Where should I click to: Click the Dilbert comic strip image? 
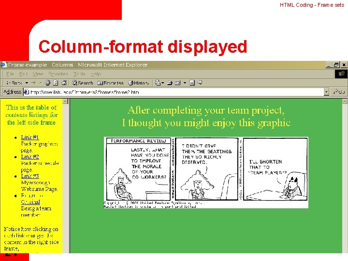[x=206, y=173]
